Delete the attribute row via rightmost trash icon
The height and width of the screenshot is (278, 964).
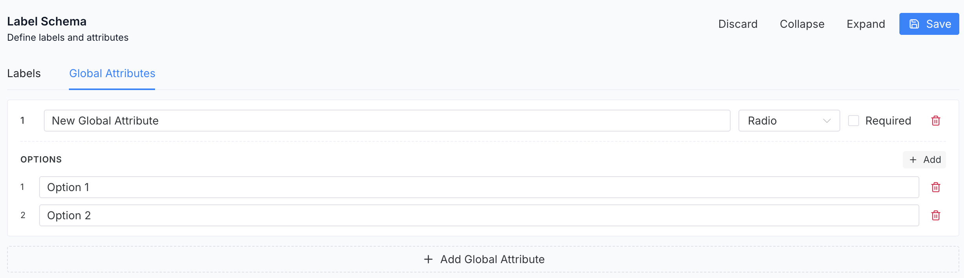tap(936, 121)
